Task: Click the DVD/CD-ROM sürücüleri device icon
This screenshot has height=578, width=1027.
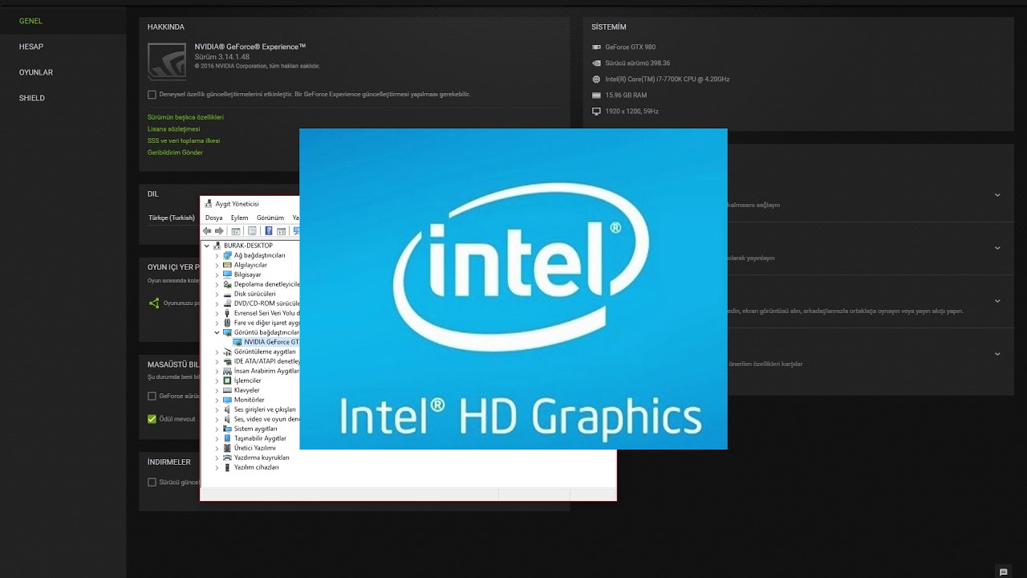Action: click(x=228, y=303)
